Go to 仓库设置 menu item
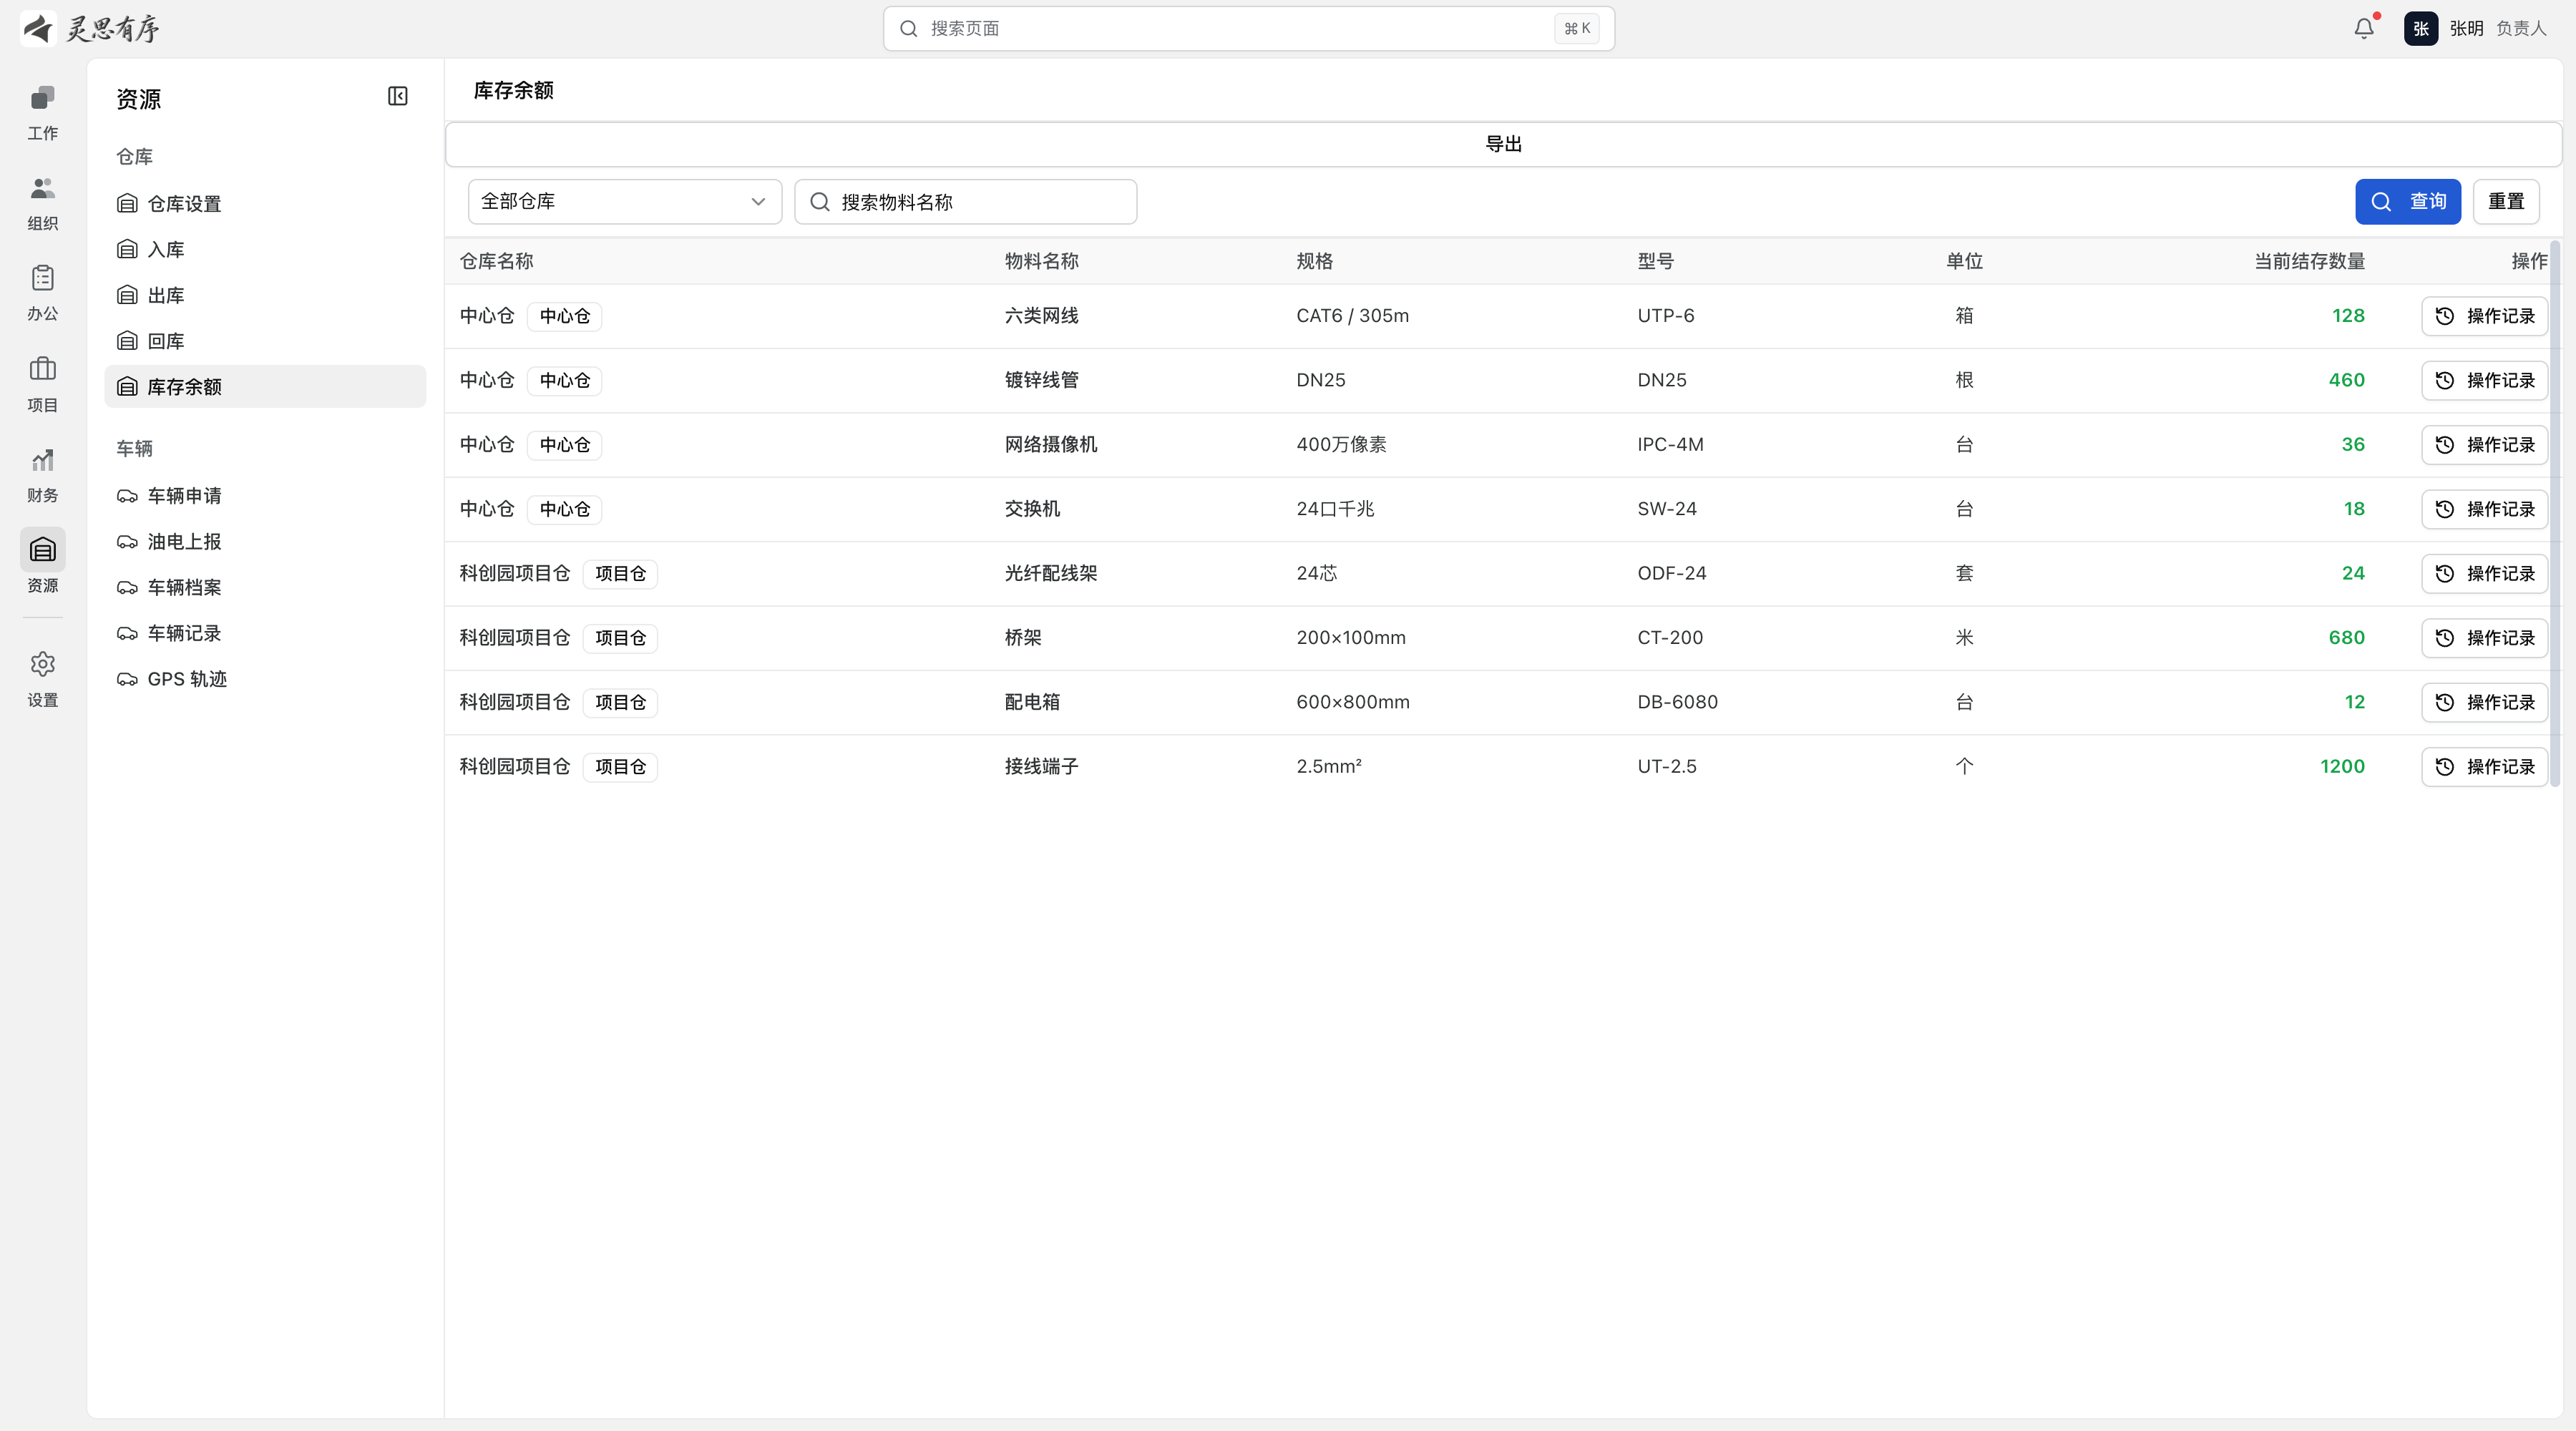The image size is (2576, 1431). [x=265, y=204]
